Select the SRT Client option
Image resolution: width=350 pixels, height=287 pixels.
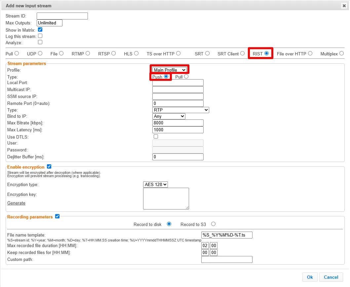pos(242,53)
